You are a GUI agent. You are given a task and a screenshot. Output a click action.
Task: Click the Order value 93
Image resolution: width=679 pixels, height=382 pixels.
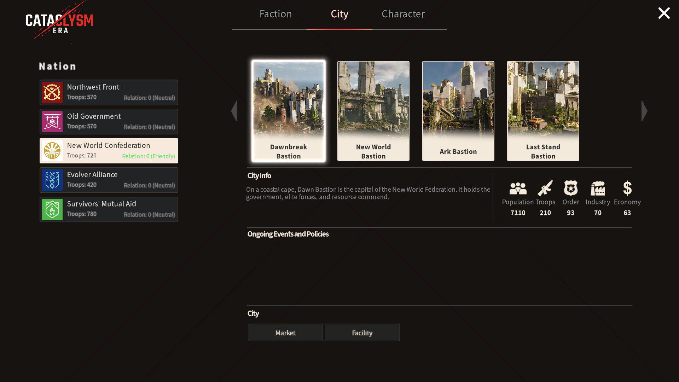[x=571, y=213]
